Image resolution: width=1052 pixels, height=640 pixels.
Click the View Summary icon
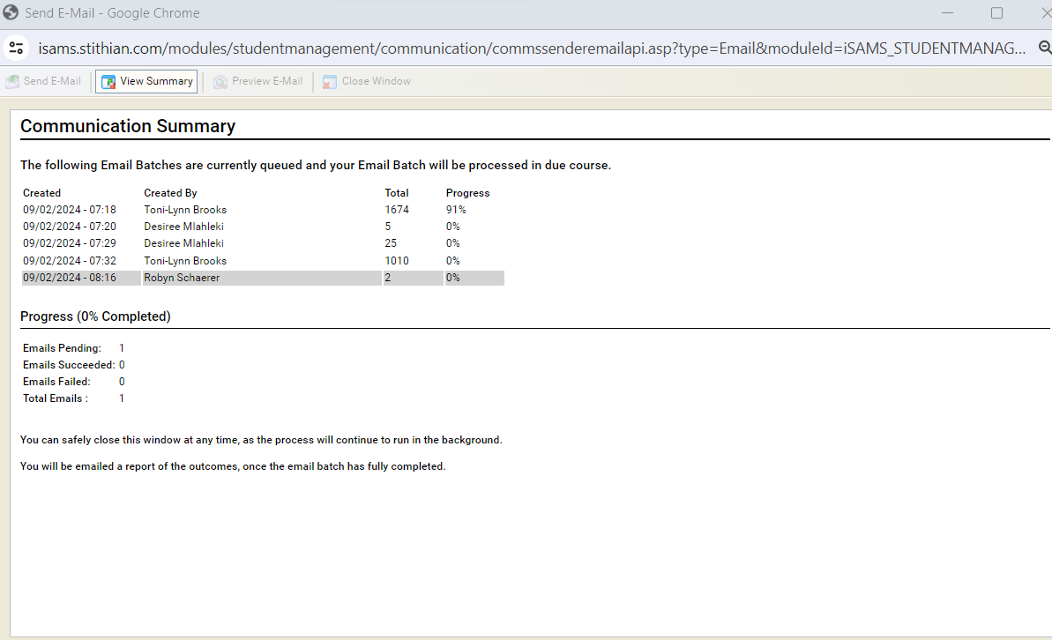108,82
